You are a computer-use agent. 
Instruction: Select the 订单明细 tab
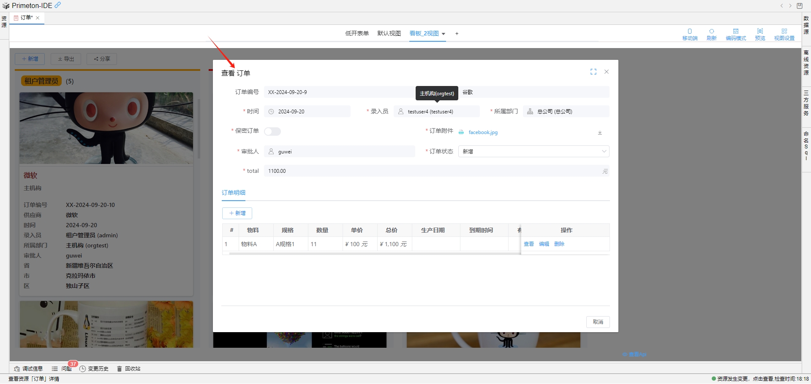point(234,193)
